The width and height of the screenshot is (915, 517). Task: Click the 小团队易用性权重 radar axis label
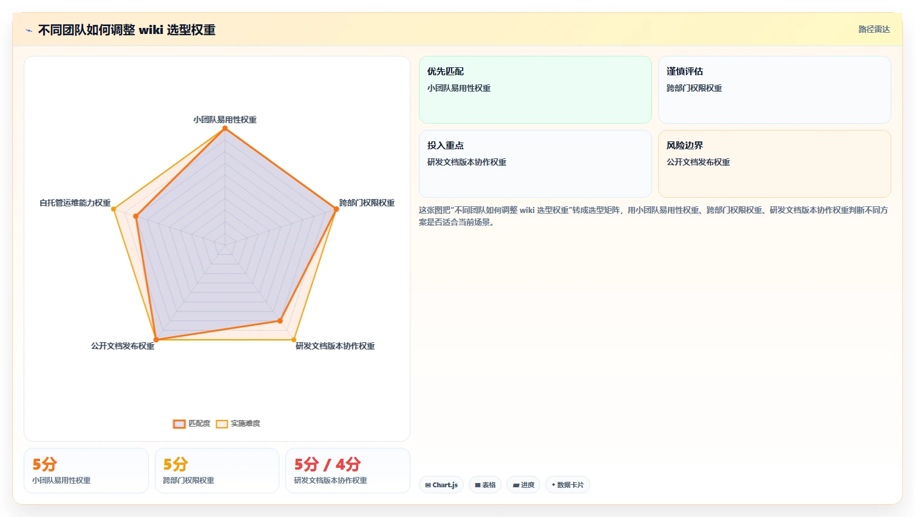[x=225, y=120]
